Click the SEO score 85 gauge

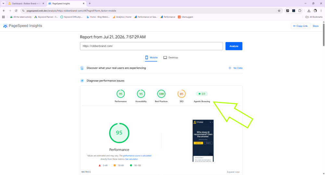pos(182,94)
